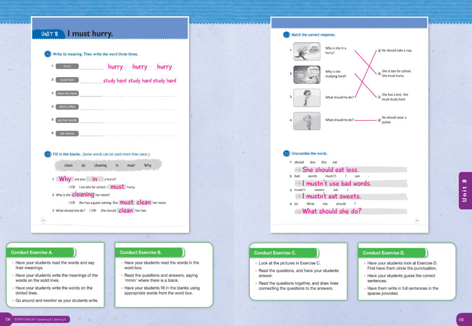
Task: Click the vertical 'Unit 8' side tab
Action: (x=465, y=190)
